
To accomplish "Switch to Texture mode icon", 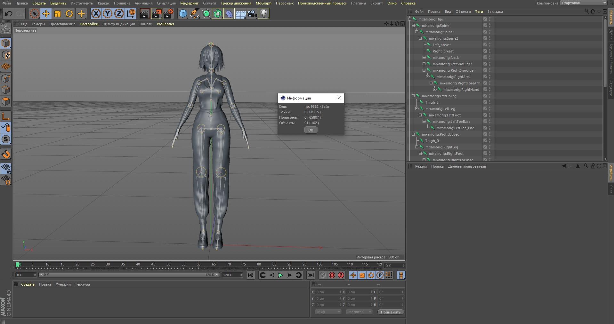I will (6, 55).
